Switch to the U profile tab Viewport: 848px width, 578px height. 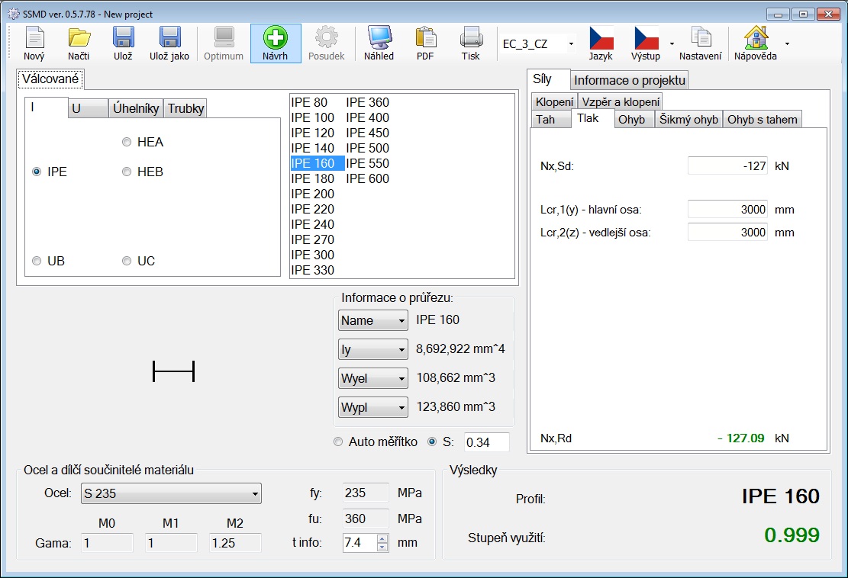[88, 108]
